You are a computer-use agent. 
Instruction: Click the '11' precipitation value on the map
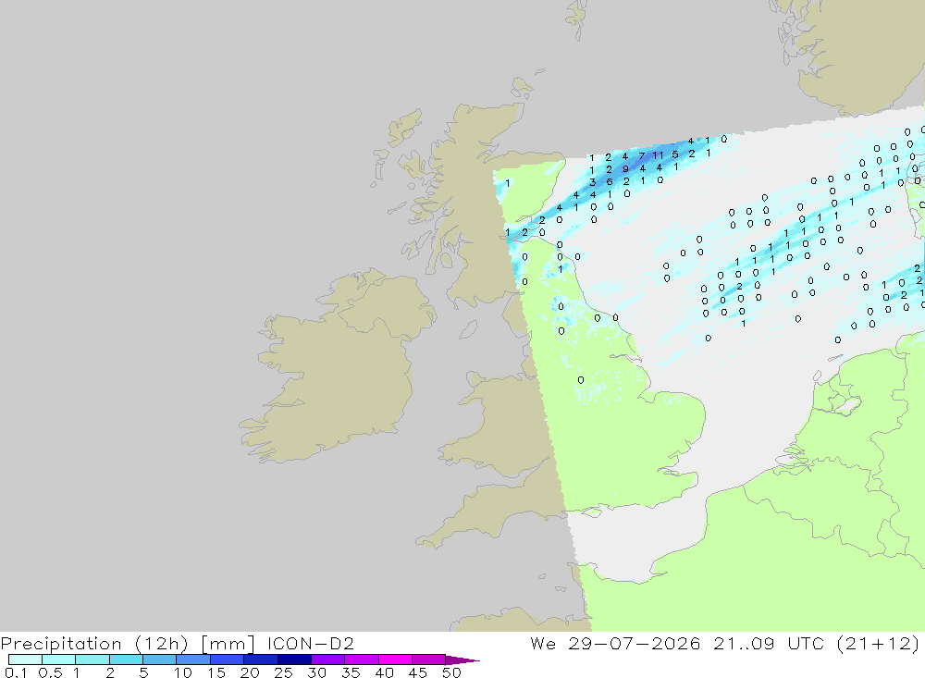658,155
